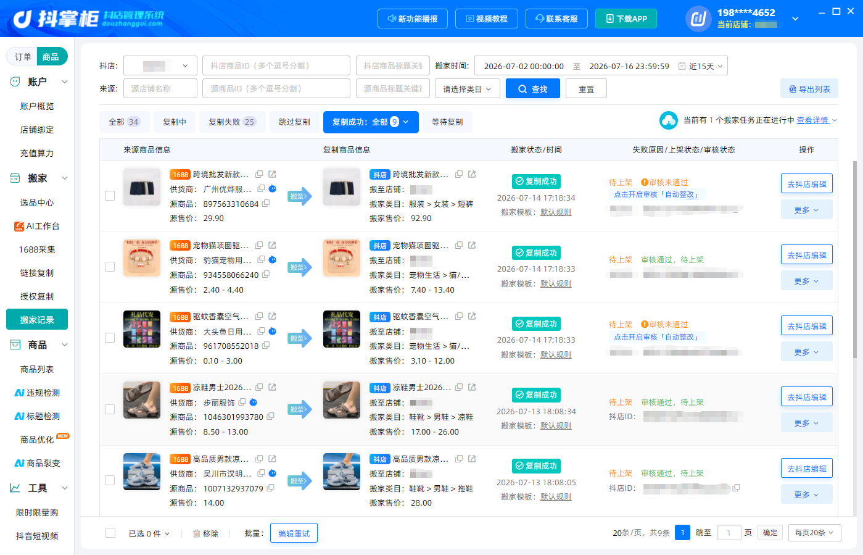Viewport: 863px width, 555px height.
Task: Open the 等待复制 tab
Action: click(447, 122)
